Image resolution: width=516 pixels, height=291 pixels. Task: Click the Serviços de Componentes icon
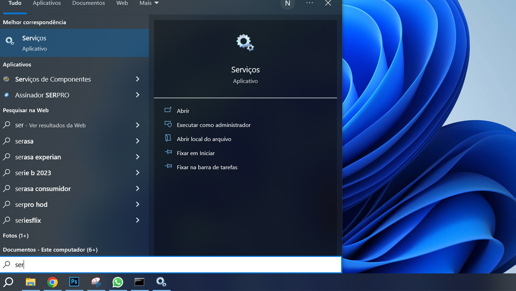(6, 79)
